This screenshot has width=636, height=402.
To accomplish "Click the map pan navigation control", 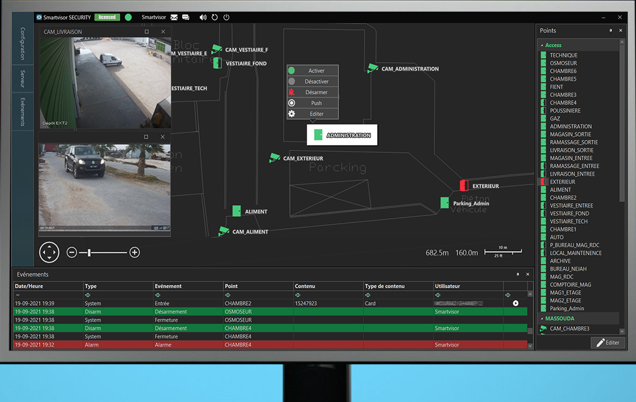I will click(49, 252).
